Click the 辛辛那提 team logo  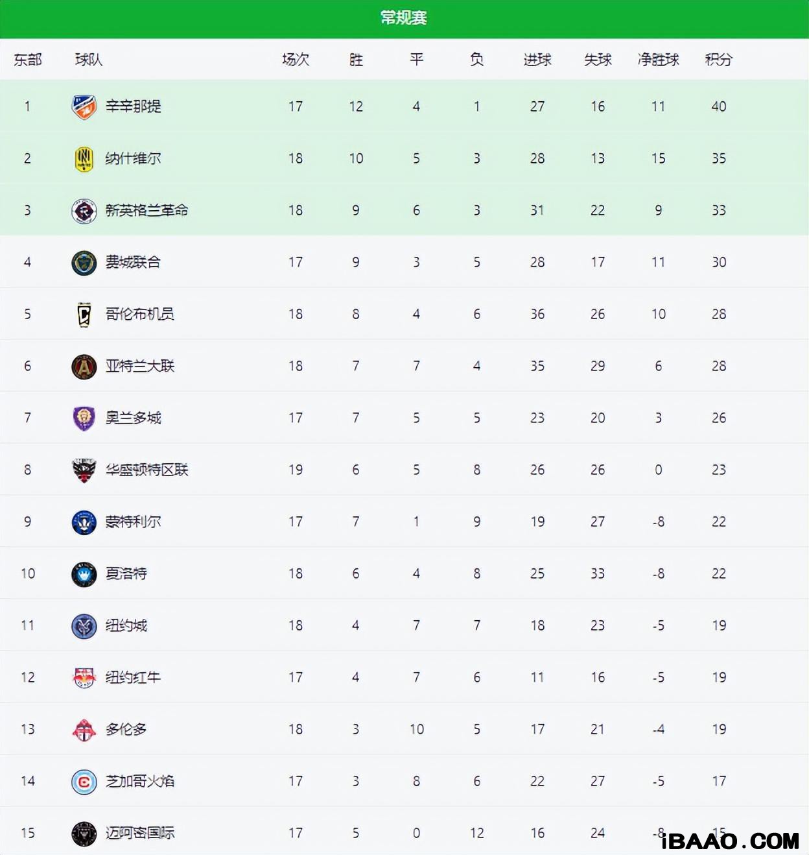84,106
